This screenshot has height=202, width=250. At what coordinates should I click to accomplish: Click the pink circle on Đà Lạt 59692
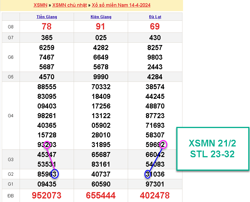click(x=163, y=144)
